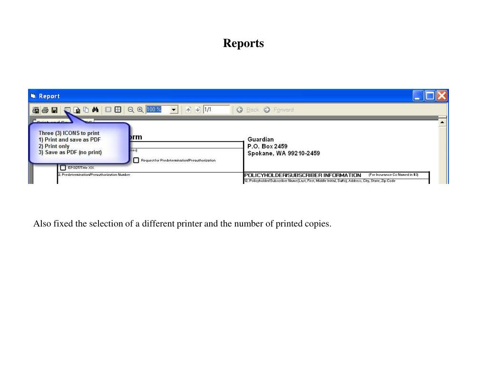Click the copy pages icon
The height and width of the screenshot is (365, 487).
tap(86, 110)
